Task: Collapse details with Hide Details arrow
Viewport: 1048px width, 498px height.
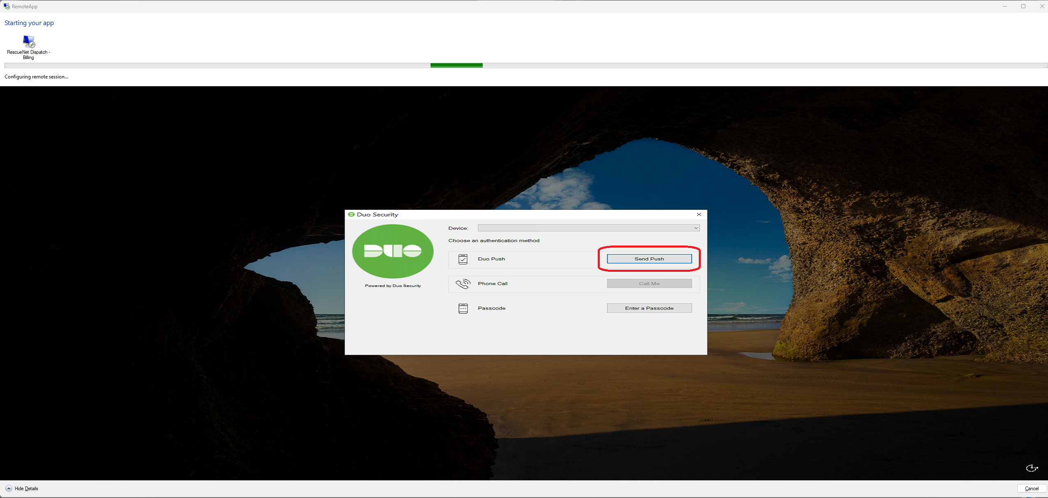Action: 9,488
